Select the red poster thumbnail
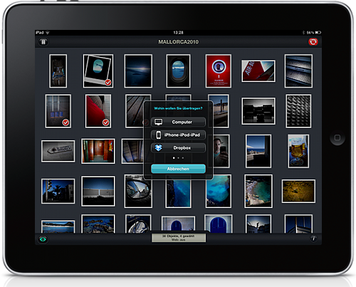This screenshot has width=356, height=287. 219,71
